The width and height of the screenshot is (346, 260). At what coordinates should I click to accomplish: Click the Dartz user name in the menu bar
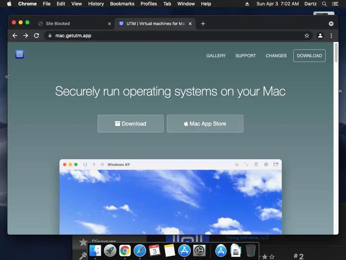(x=310, y=4)
